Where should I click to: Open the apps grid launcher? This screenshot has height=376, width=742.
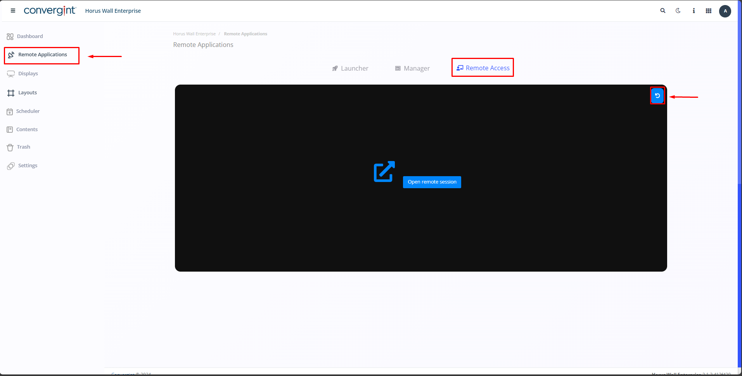709,11
